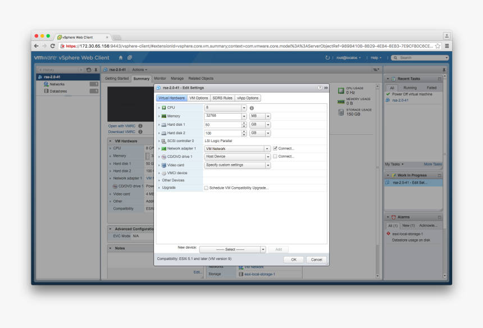This screenshot has height=328, width=483.
Task: Click the Network adapter 1 card icon
Action: pyautogui.click(x=164, y=149)
